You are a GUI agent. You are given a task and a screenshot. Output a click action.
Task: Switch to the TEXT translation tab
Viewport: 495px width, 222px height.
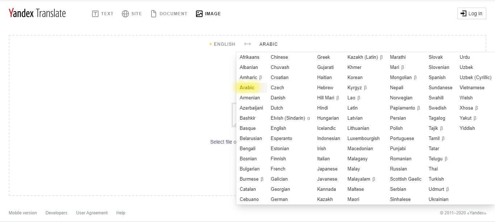pos(103,14)
